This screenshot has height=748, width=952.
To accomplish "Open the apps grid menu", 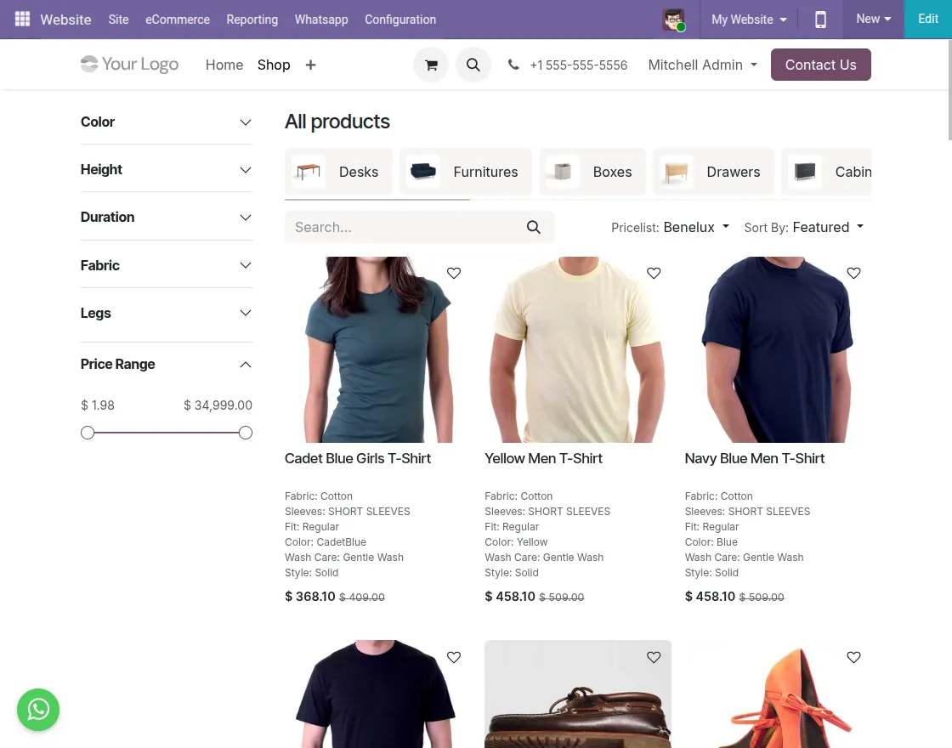I will pos(22,19).
